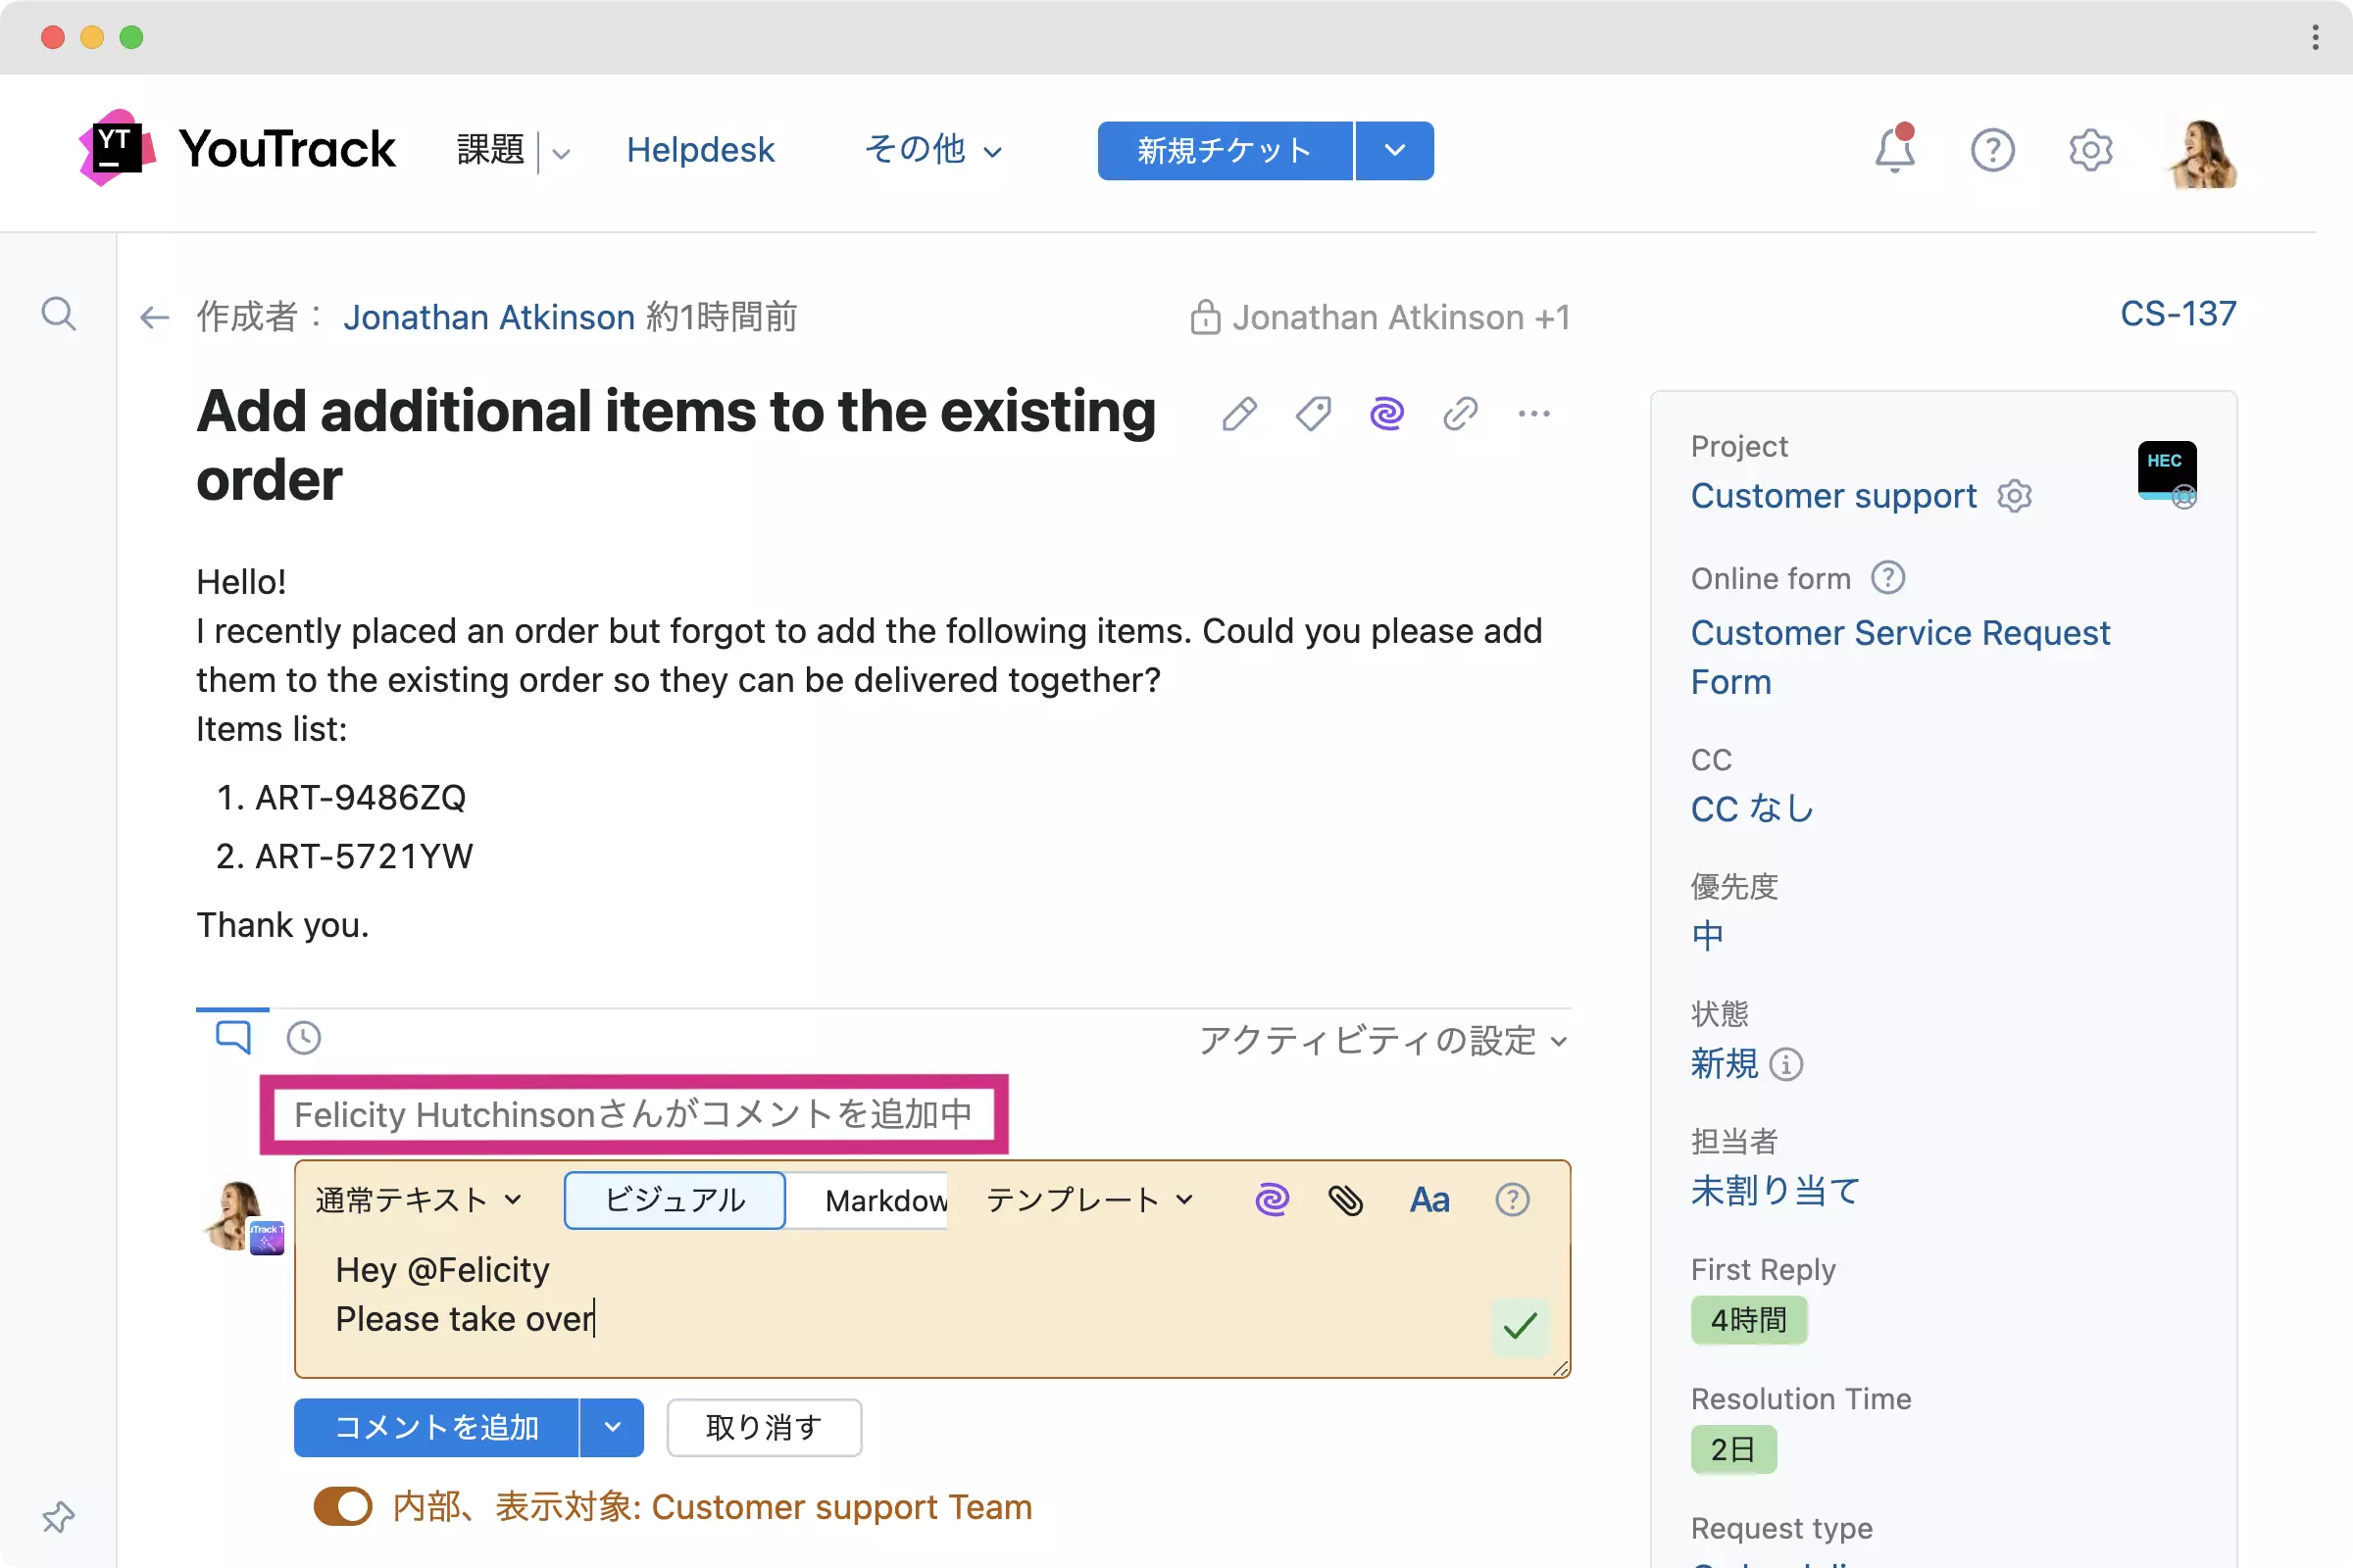Click the pin icon in left sidebar

pos(58,1517)
